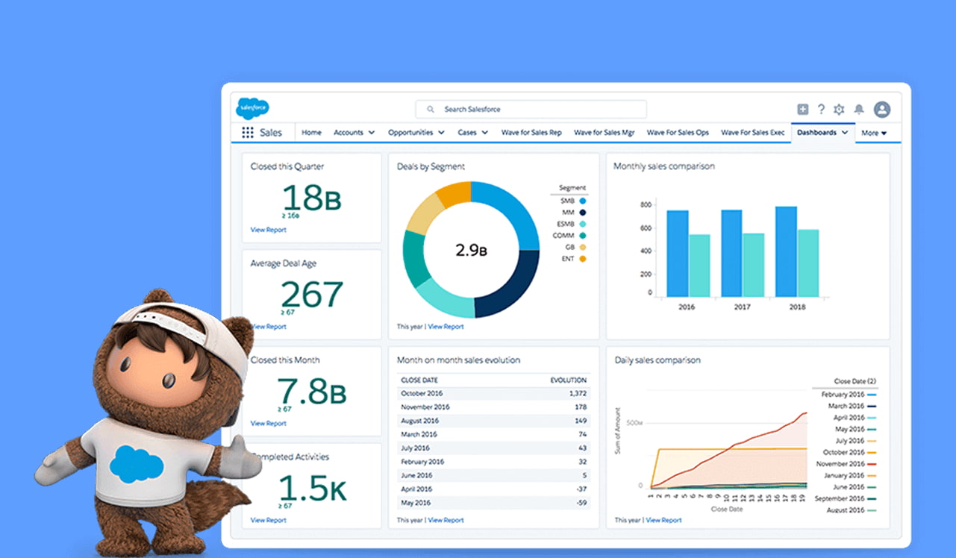Select the October 2016 table row

(x=493, y=393)
